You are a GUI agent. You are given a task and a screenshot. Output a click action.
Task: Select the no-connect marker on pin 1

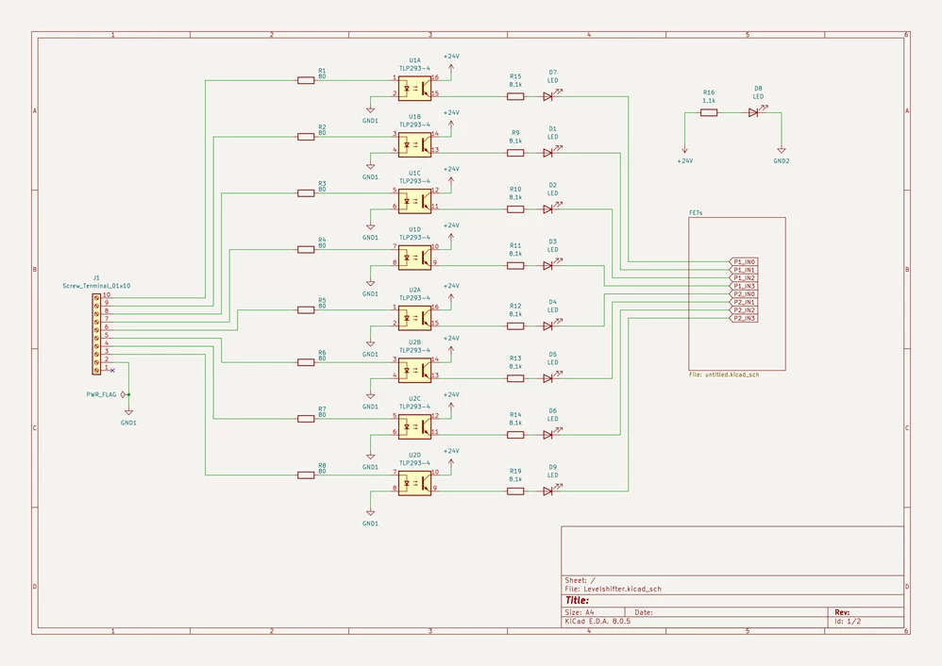pyautogui.click(x=112, y=371)
